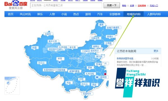Open the 全部榜单 tab

pyautogui.click(x=115, y=14)
